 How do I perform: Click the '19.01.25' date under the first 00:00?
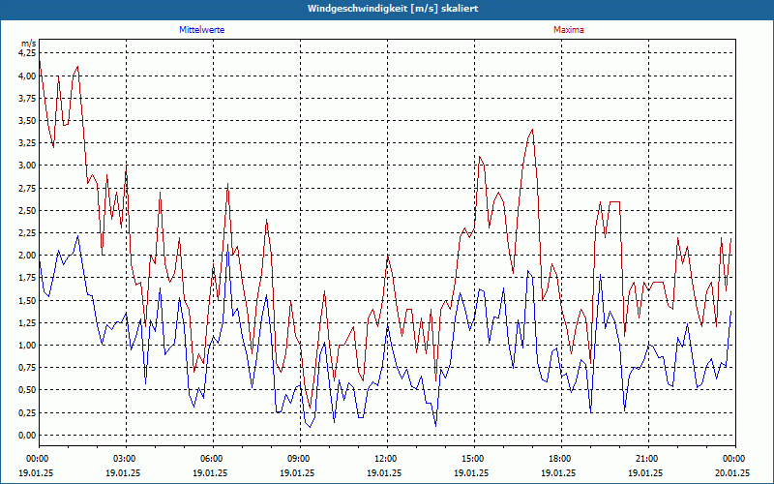click(36, 472)
